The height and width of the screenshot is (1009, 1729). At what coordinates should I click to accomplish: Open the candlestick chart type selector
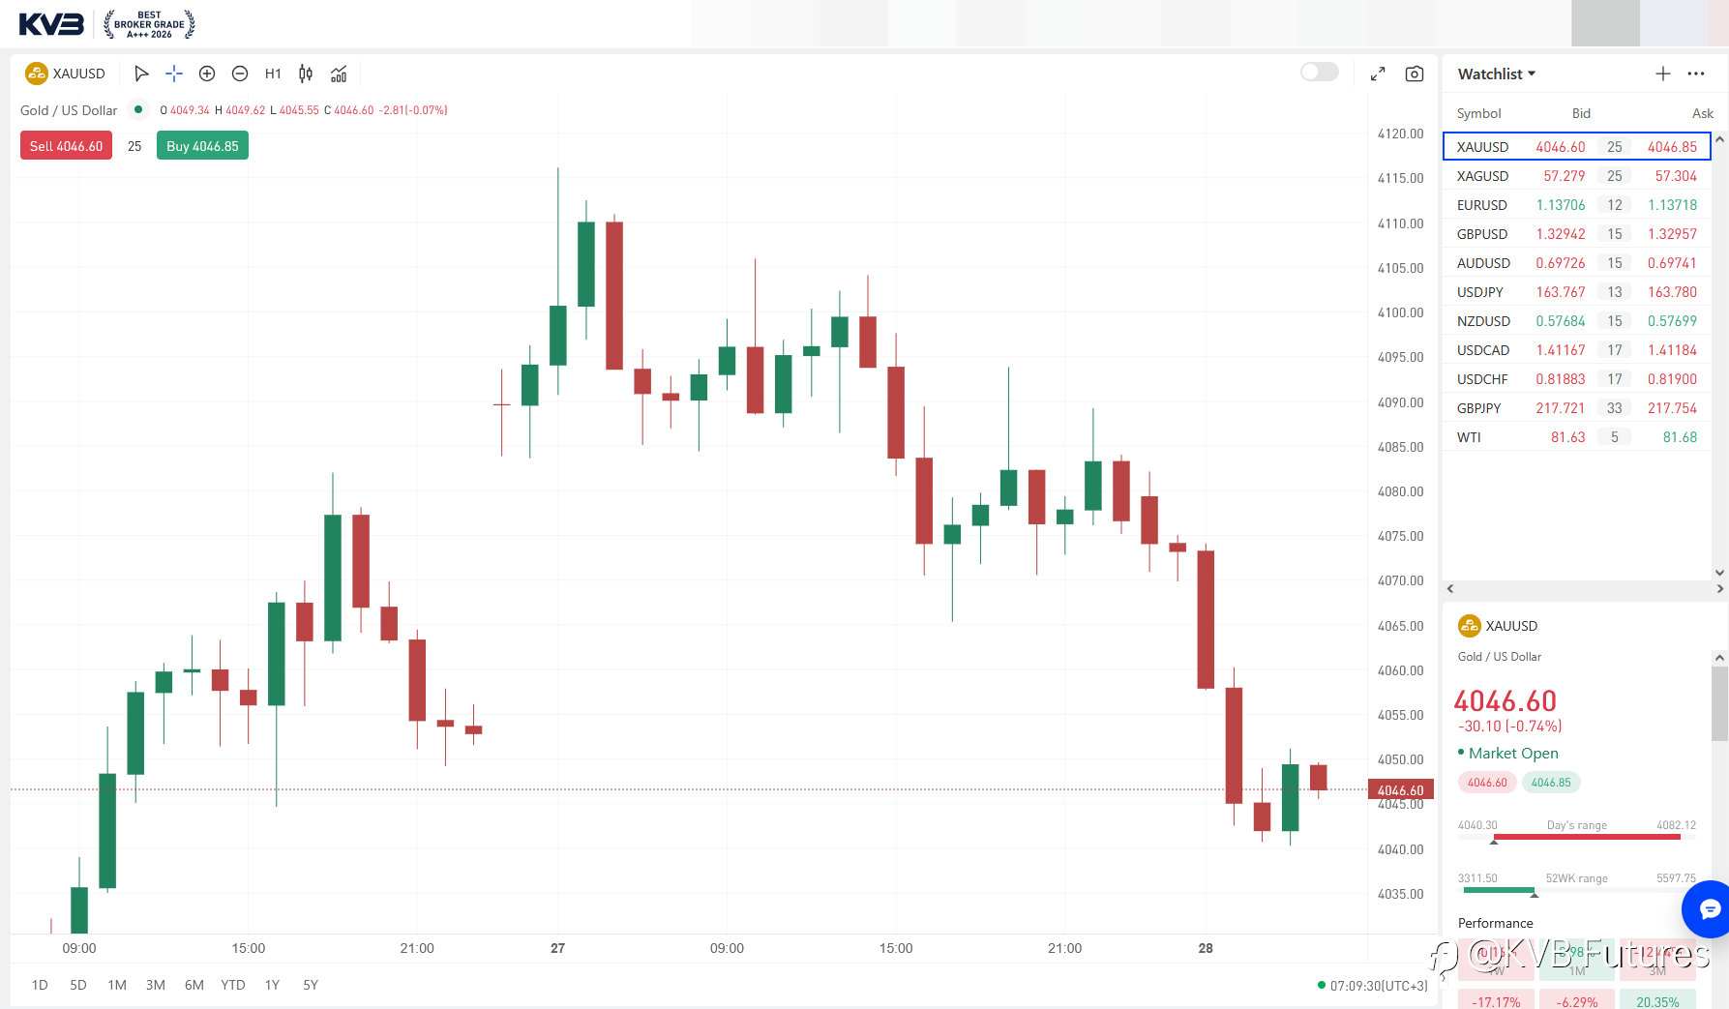[x=306, y=74]
